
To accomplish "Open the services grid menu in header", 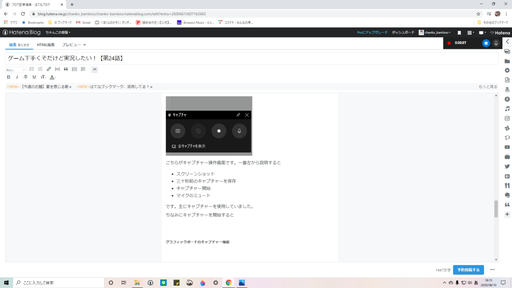I will point(470,32).
